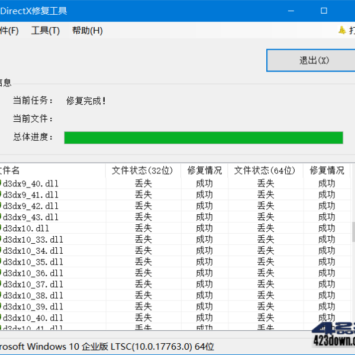Click the 修复完成! task status text
Screen dimensions: 355x355
pyautogui.click(x=86, y=101)
